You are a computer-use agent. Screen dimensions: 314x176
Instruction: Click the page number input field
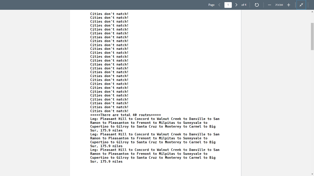[x=228, y=5]
